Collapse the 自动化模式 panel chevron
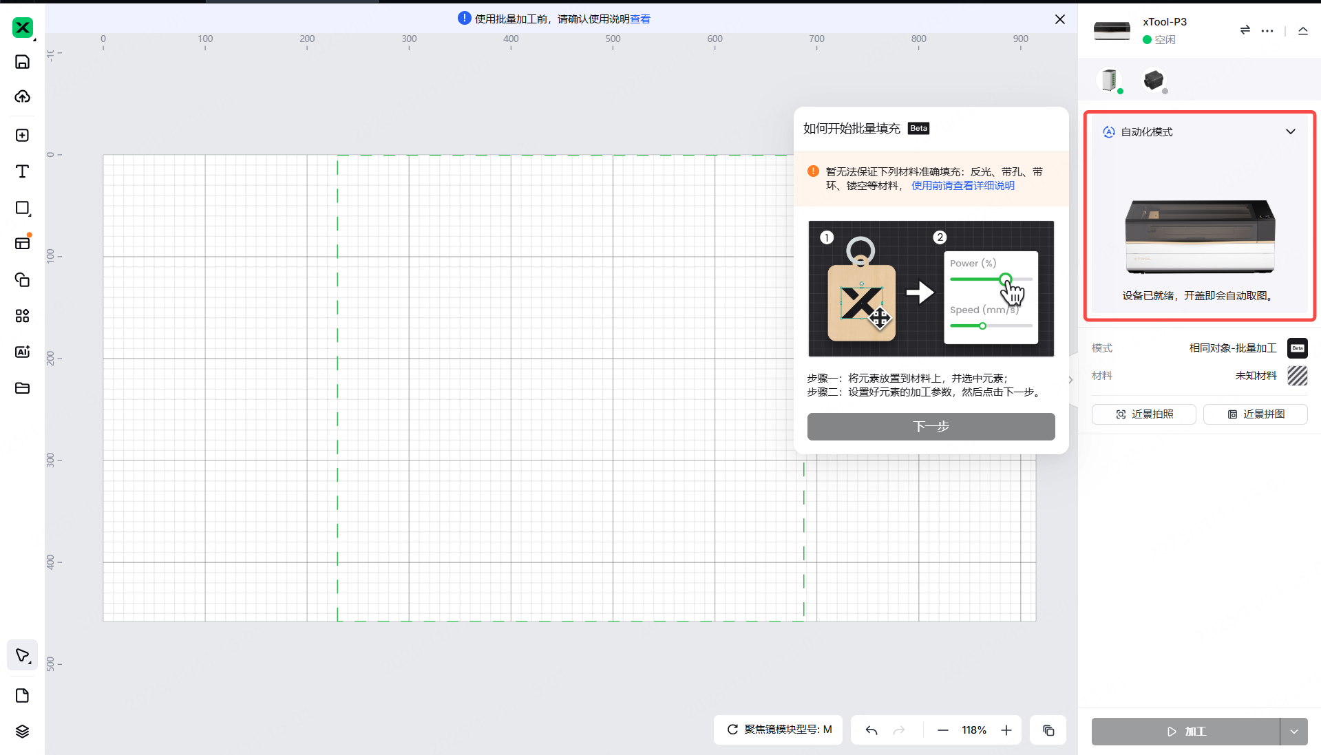This screenshot has width=1321, height=755. coord(1291,131)
